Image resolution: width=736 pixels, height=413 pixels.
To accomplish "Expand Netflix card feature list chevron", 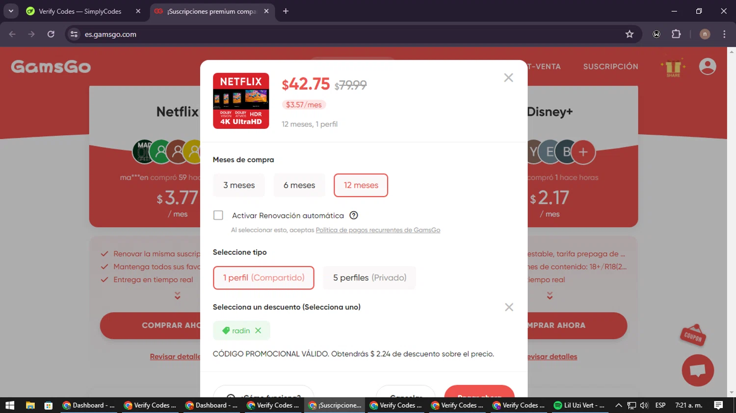I will (x=177, y=296).
